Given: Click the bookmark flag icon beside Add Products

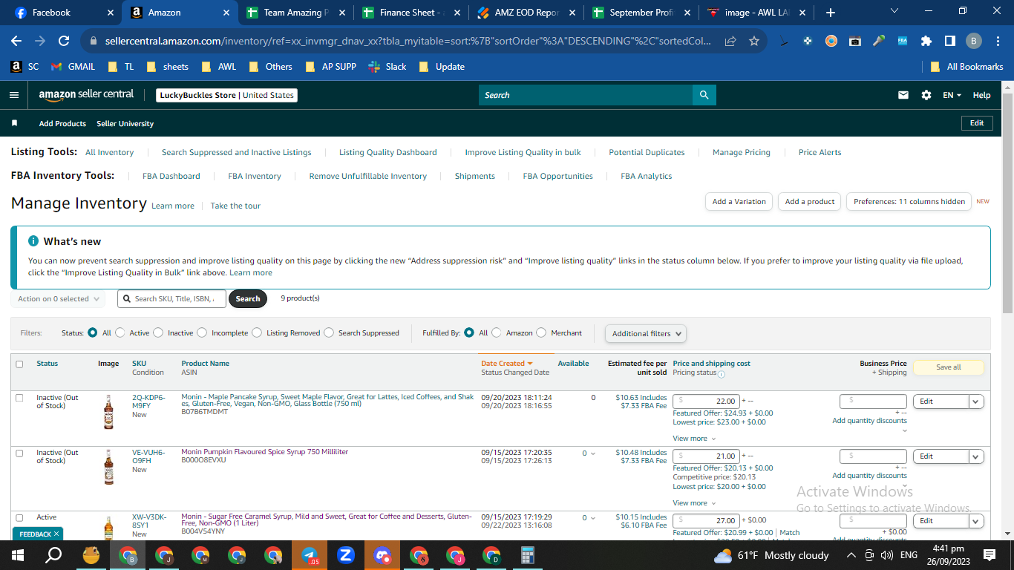Looking at the screenshot, I should point(14,123).
